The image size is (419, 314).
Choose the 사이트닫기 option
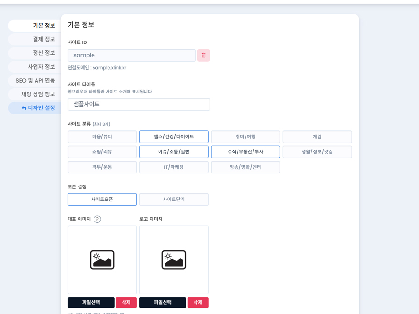pyautogui.click(x=174, y=200)
